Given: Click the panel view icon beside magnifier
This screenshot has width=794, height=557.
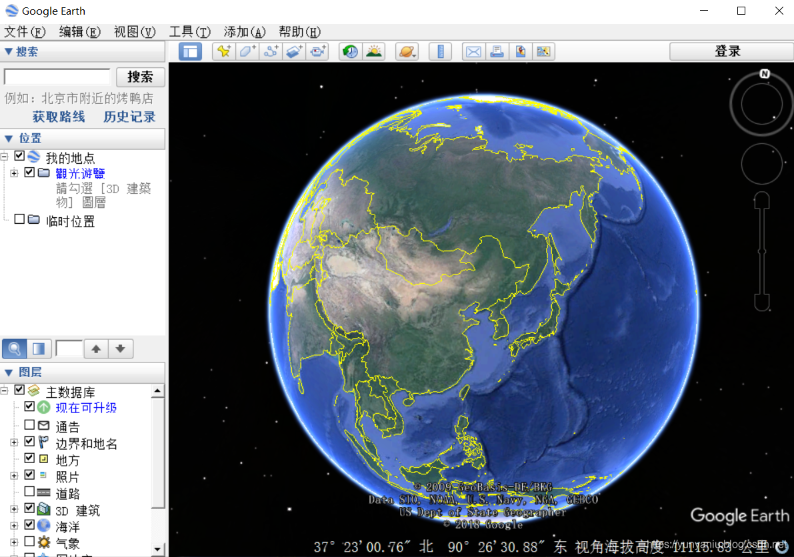Looking at the screenshot, I should (x=39, y=348).
